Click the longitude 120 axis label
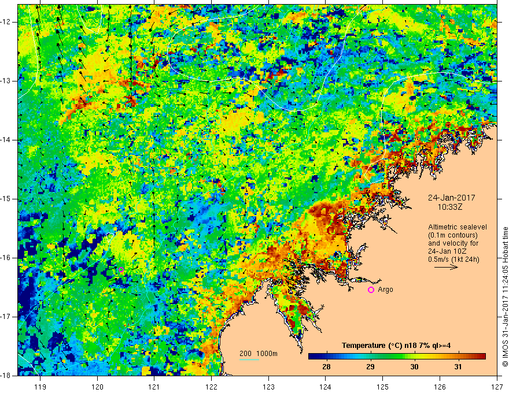This screenshot has height=393, width=509. [97, 387]
